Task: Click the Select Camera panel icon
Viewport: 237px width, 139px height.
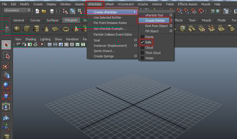Action: click(x=19, y=44)
